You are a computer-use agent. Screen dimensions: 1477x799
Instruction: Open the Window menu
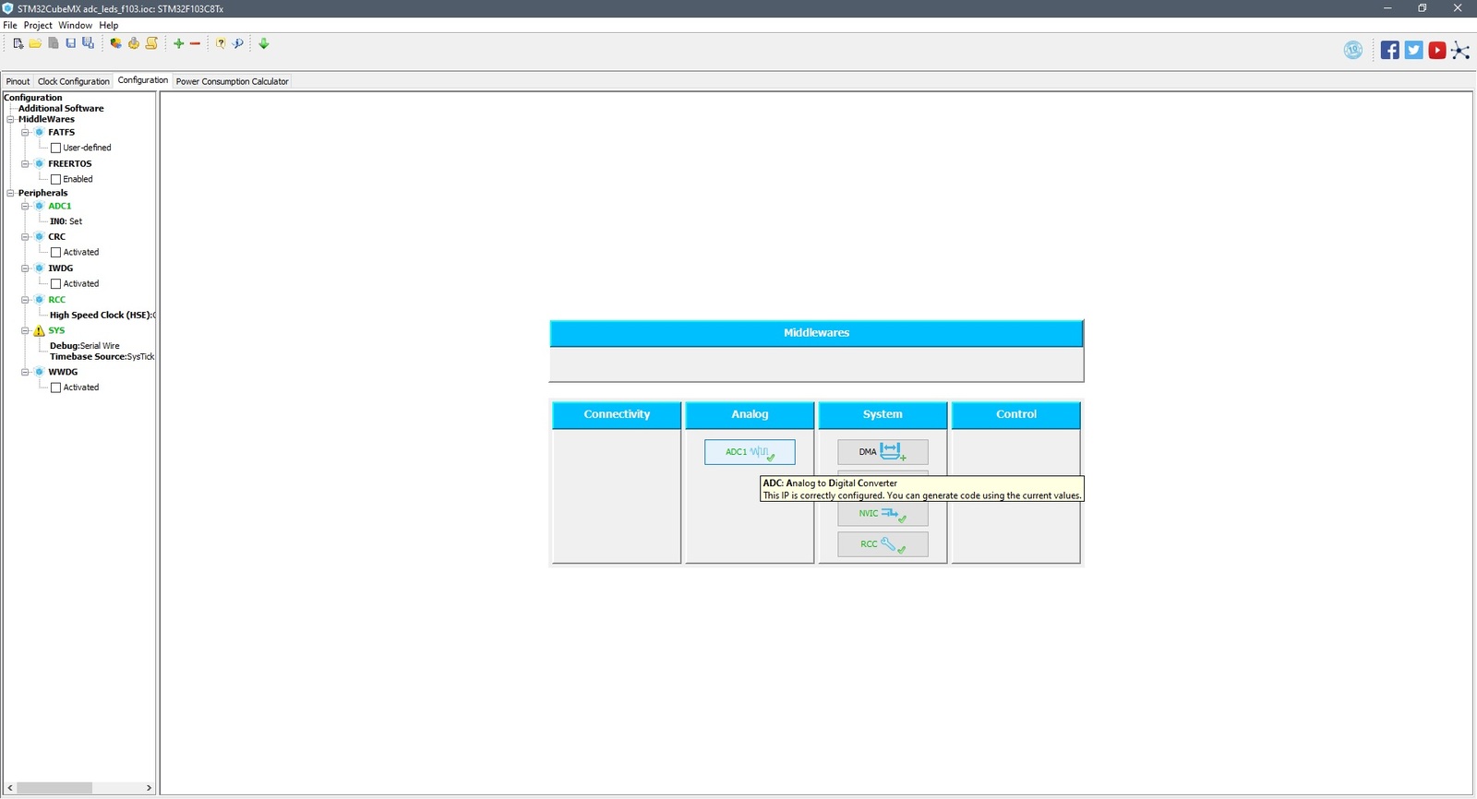[76, 25]
